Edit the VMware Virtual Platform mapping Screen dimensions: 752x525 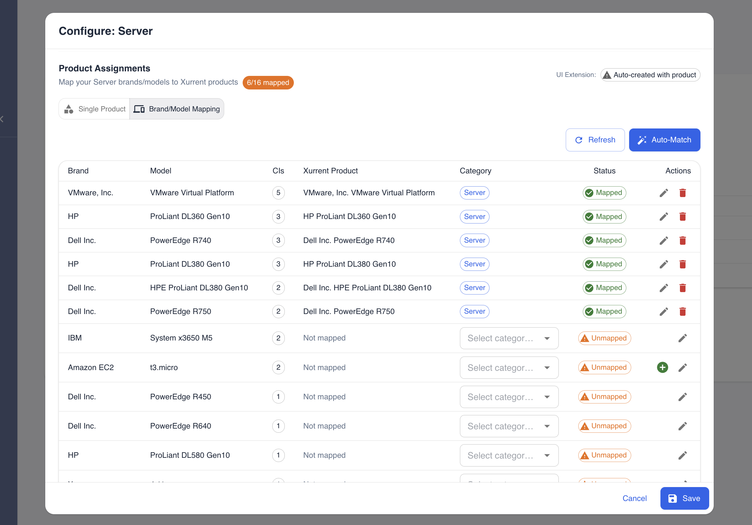click(x=664, y=193)
